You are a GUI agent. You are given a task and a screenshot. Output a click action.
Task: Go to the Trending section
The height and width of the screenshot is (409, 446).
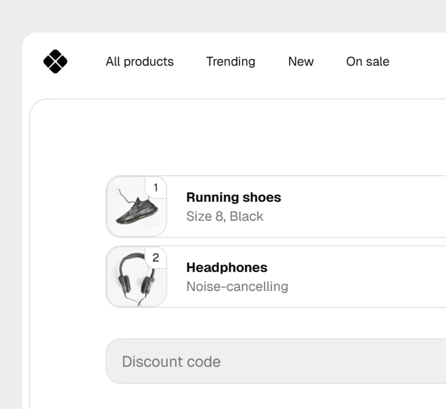point(231,62)
